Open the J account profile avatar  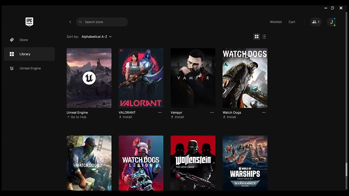click(331, 22)
